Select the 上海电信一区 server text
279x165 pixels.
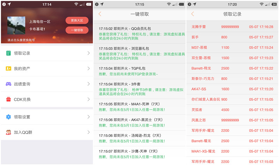tap(40, 22)
